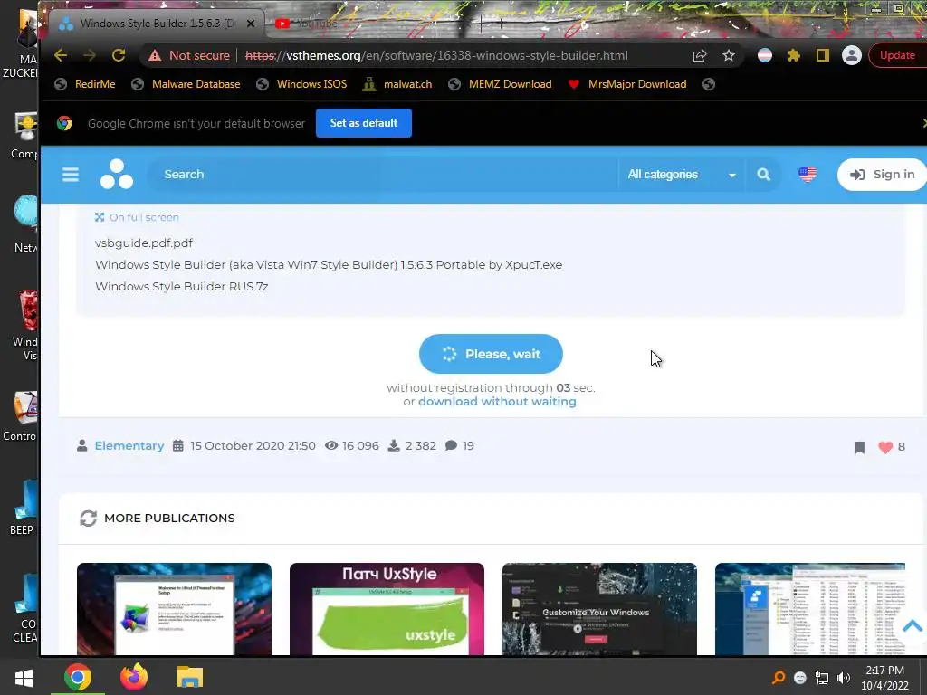Open the preview On full screen

[137, 217]
